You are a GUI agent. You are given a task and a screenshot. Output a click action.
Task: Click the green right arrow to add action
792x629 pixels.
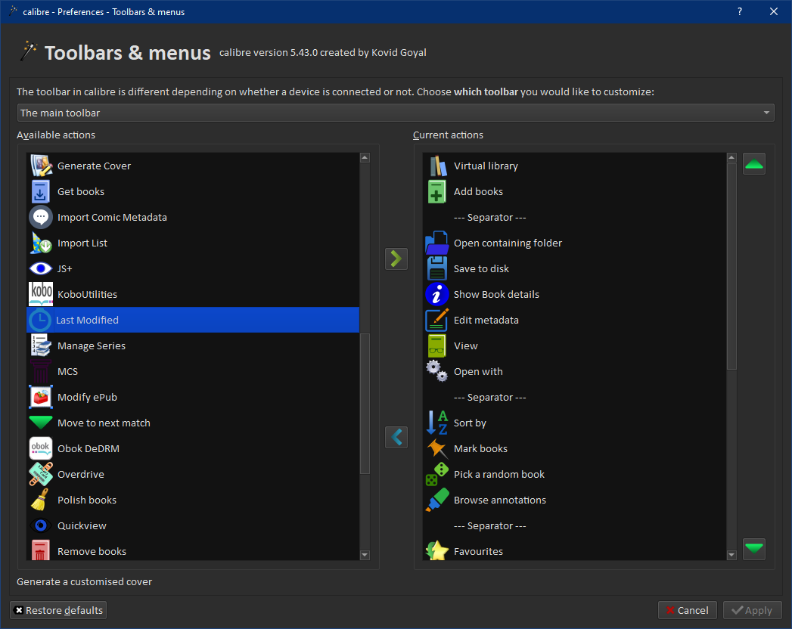coord(396,259)
